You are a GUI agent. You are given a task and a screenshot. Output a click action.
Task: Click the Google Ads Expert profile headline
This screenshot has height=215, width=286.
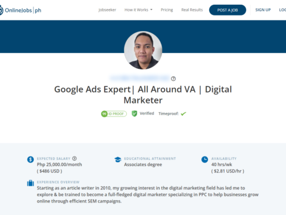[143, 95]
